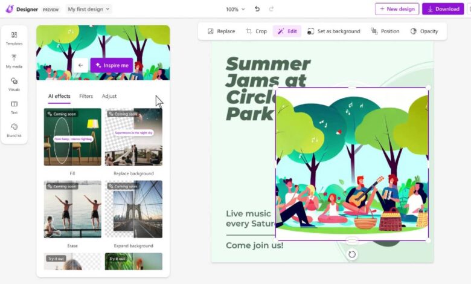The image size is (471, 284).
Task: Open My media in sidebar
Action: pyautogui.click(x=14, y=61)
